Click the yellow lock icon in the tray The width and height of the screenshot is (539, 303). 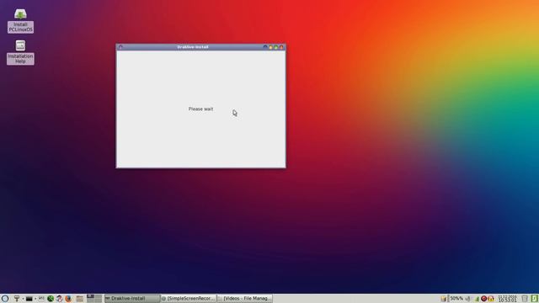tap(491, 299)
